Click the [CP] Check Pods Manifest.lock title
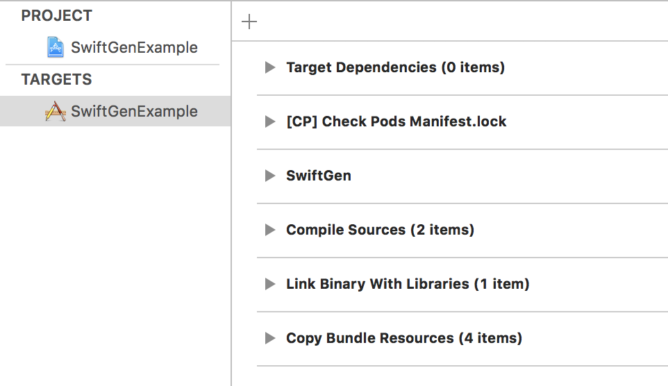Viewport: 668px width, 386px height. [x=396, y=121]
